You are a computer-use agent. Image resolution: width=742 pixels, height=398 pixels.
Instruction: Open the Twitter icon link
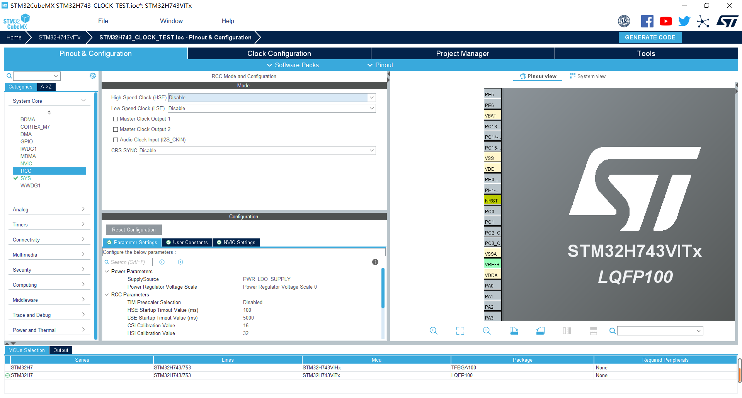click(x=684, y=21)
